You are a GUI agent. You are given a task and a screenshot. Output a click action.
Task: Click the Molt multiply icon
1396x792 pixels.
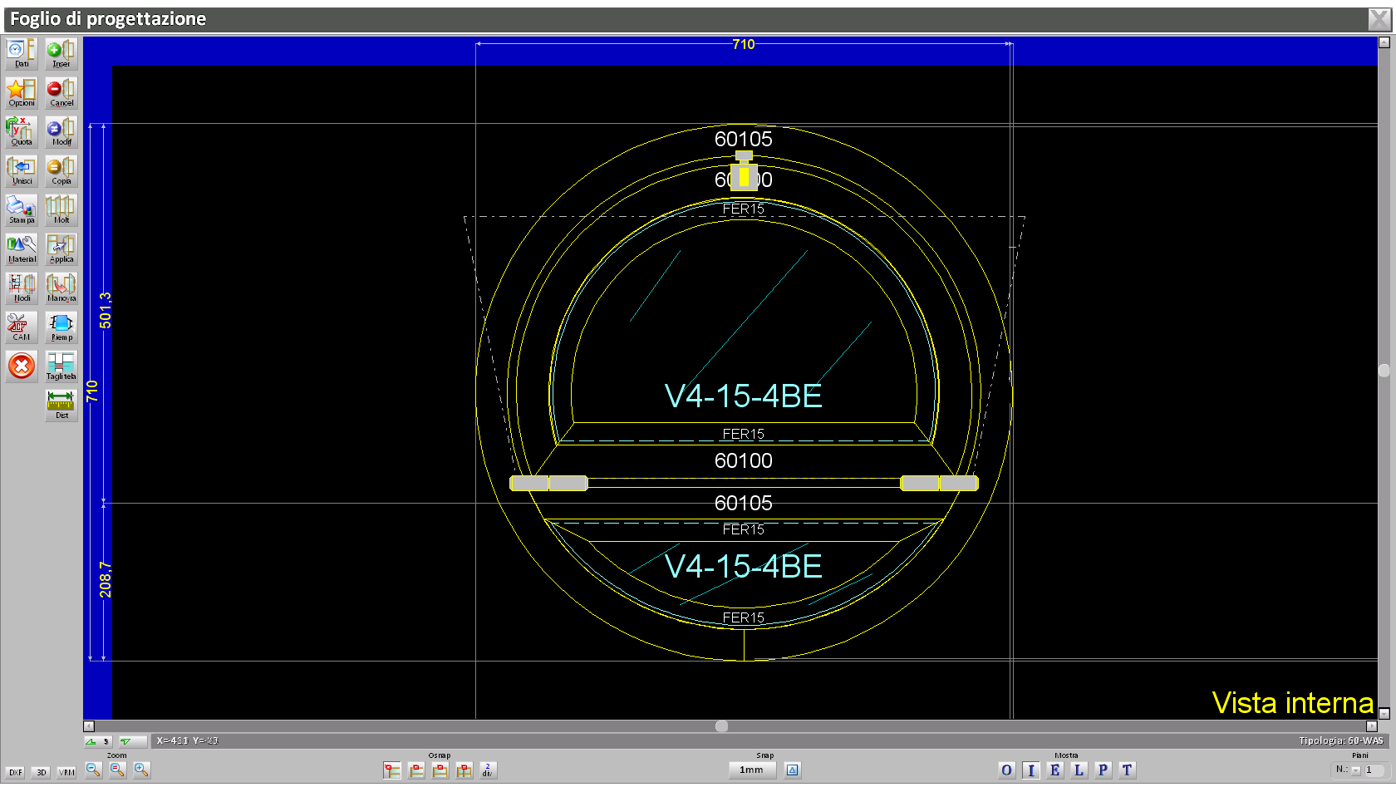coord(61,210)
